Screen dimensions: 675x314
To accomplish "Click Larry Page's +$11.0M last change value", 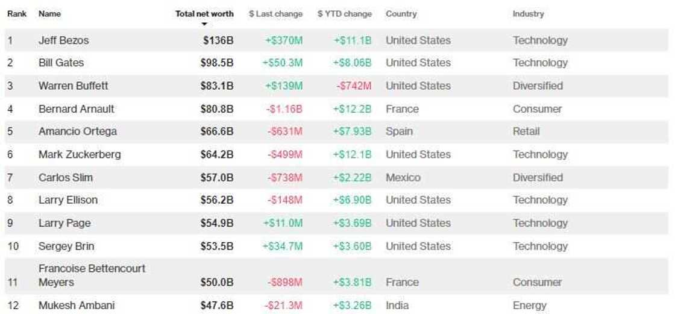I will click(283, 223).
